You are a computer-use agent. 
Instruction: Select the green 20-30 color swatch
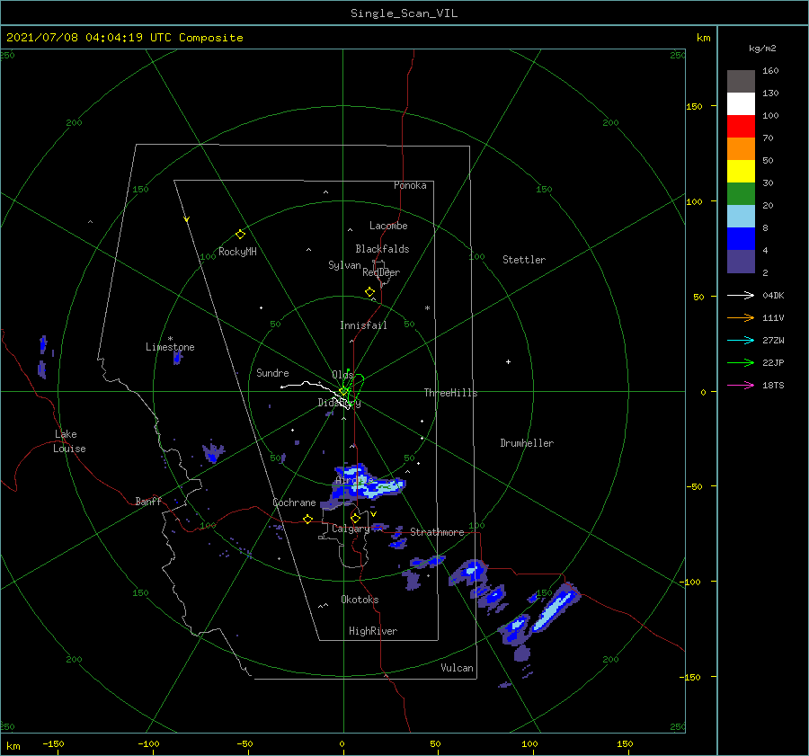click(741, 194)
